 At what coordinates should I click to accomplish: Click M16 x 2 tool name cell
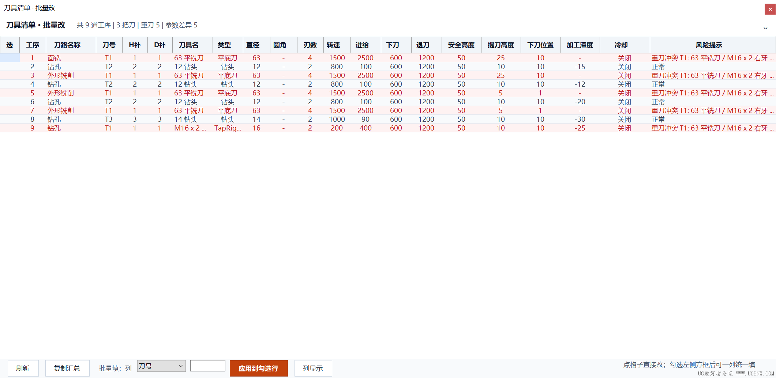point(190,128)
